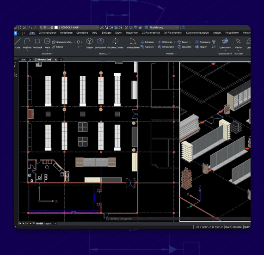This screenshot has height=255, width=264.
Task: Go to first layout tab arrow
Action: coord(20,224)
